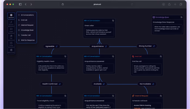
Task: Go forward in browser history
Action: pyautogui.click(x=31, y=4)
